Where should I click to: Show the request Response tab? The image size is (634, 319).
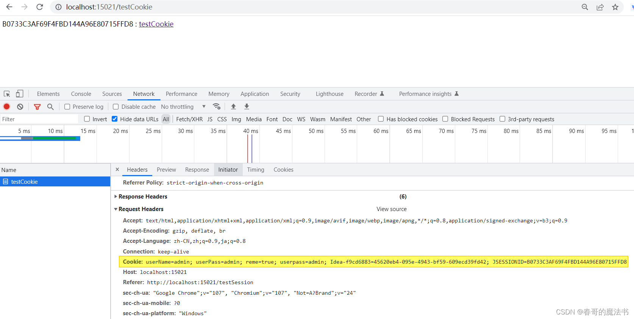[x=197, y=170]
